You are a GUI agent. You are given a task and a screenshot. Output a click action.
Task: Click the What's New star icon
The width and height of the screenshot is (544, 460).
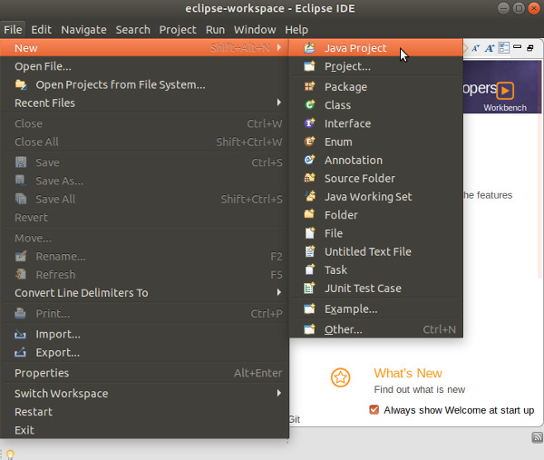340,377
